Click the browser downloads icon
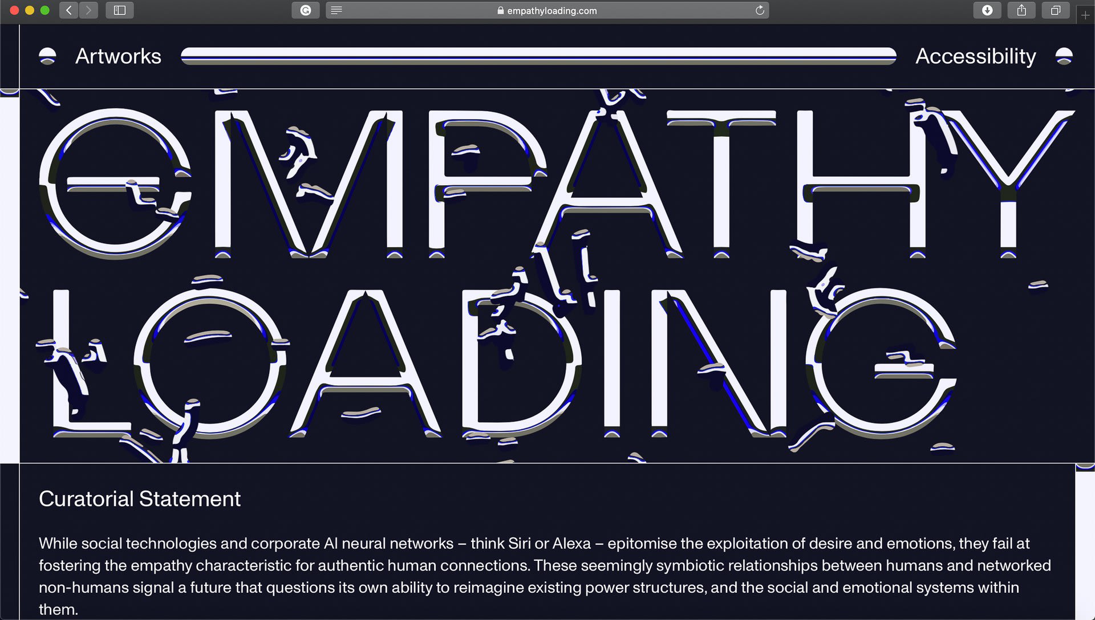Image resolution: width=1095 pixels, height=620 pixels. pyautogui.click(x=987, y=10)
